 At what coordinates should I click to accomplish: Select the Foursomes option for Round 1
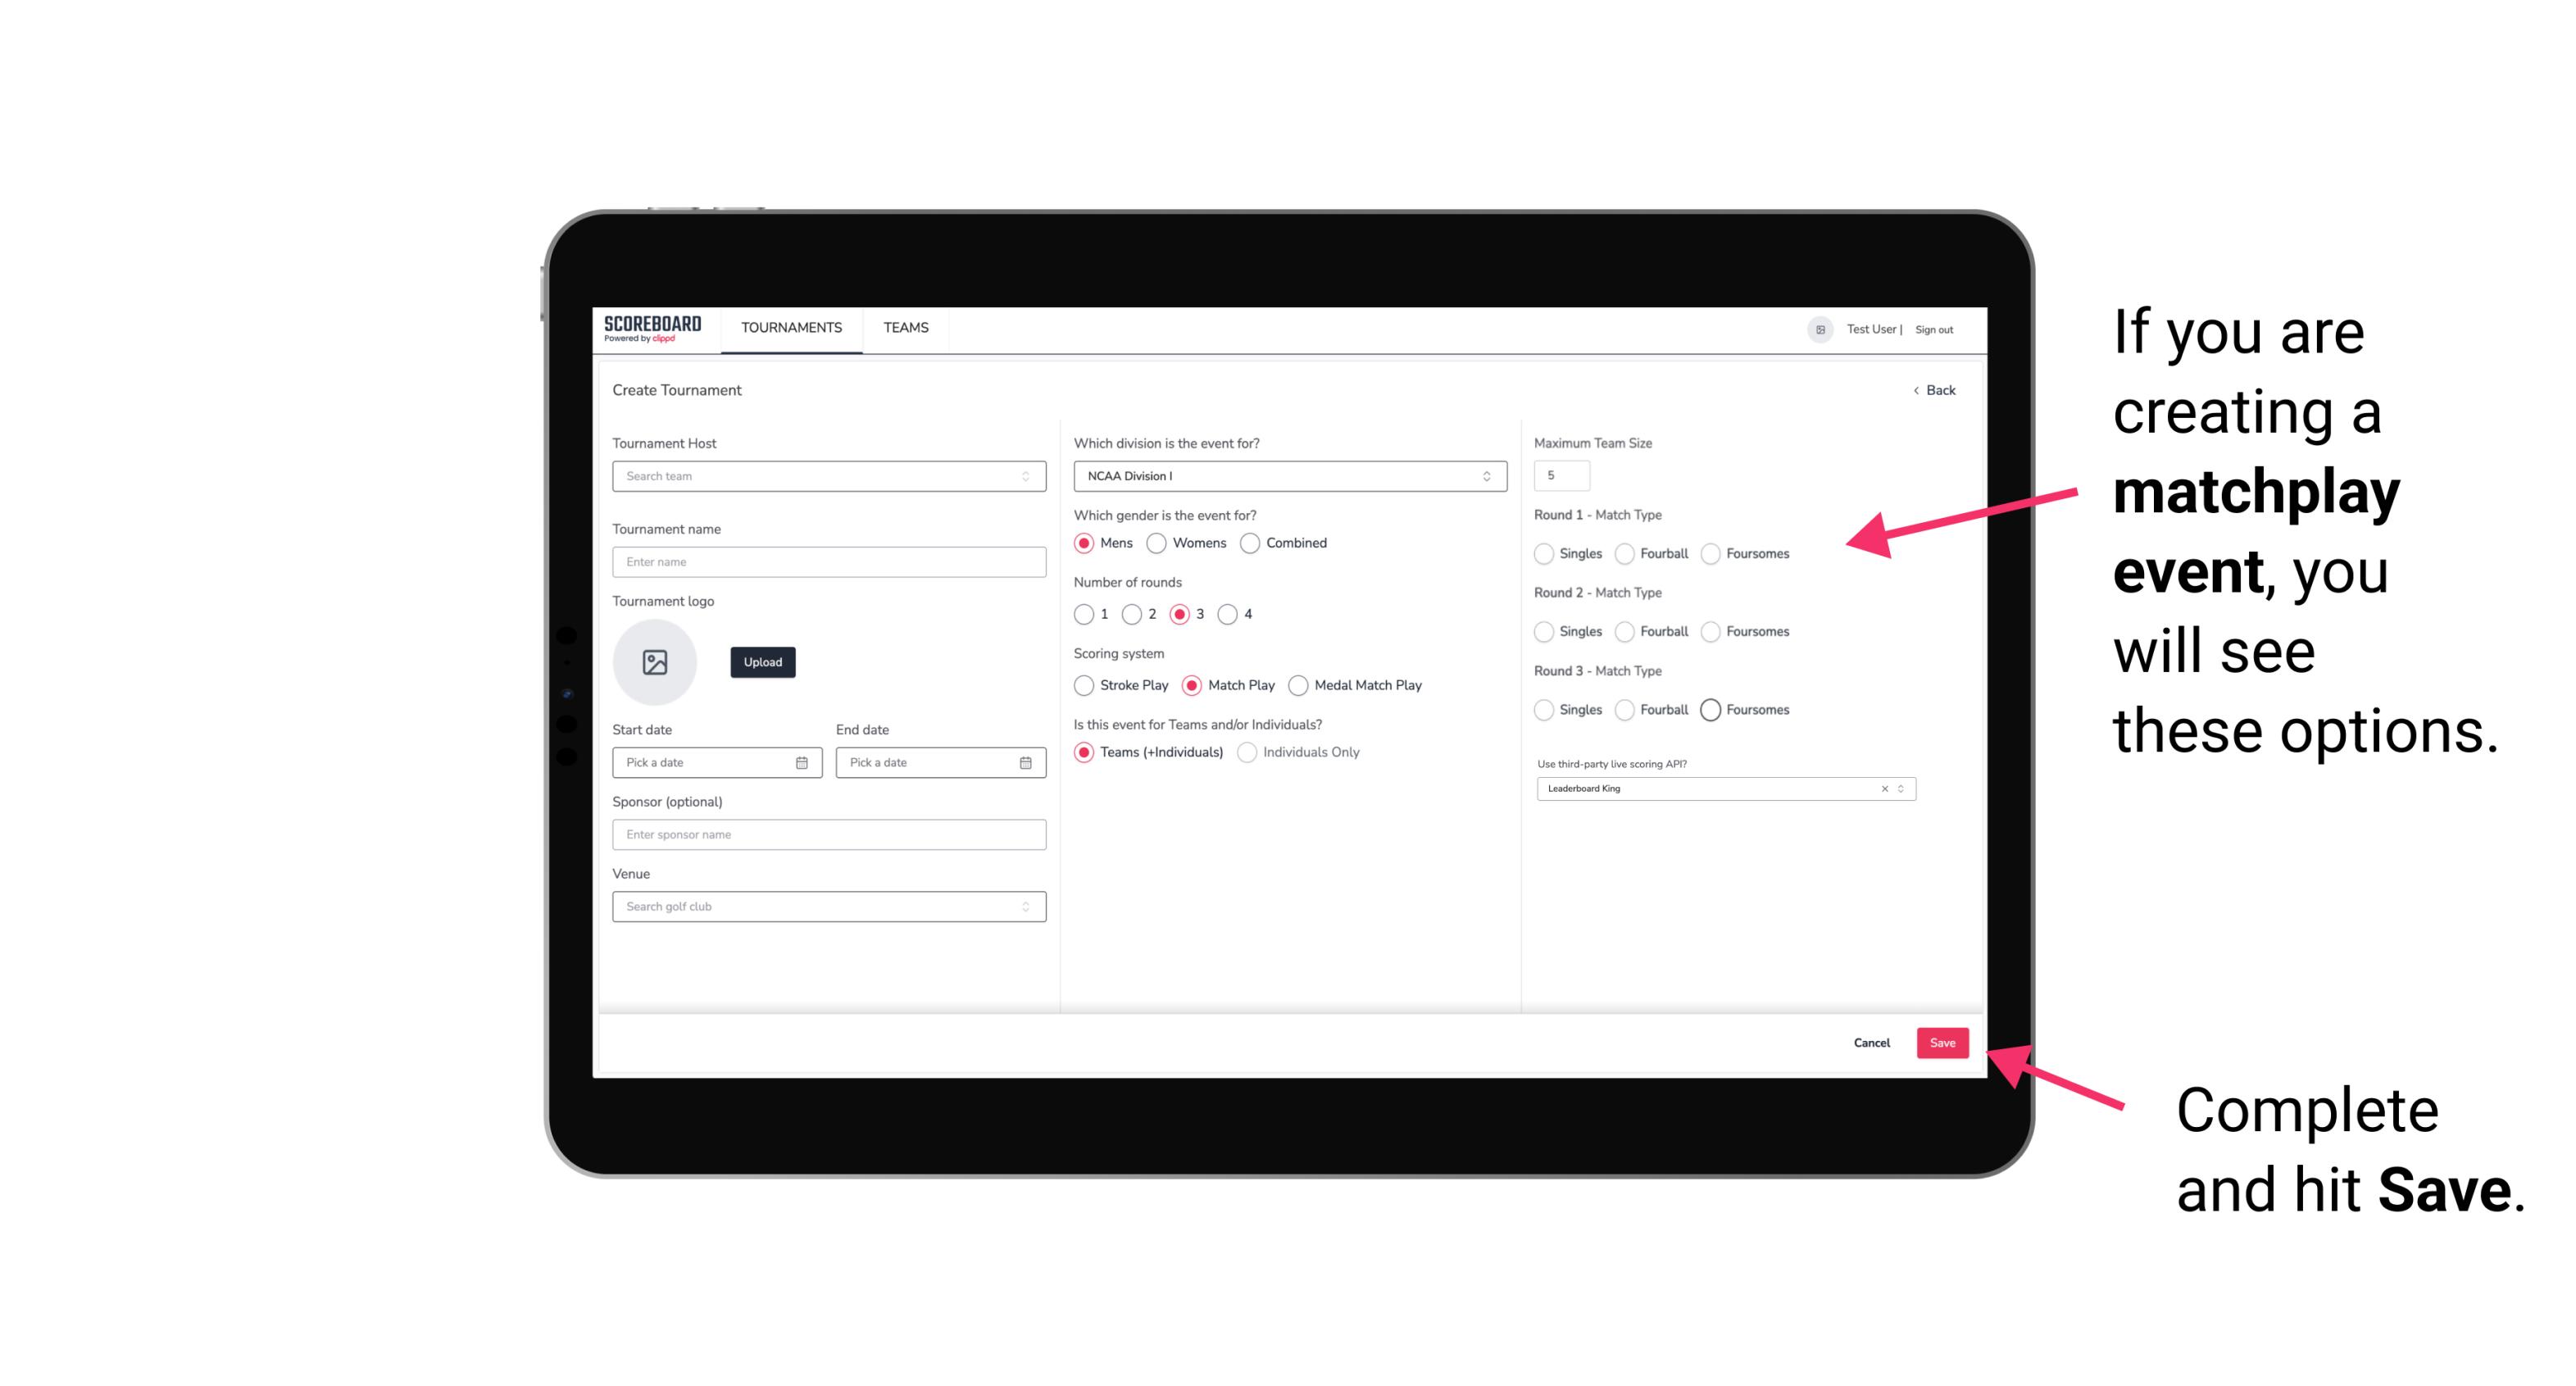[1713, 553]
